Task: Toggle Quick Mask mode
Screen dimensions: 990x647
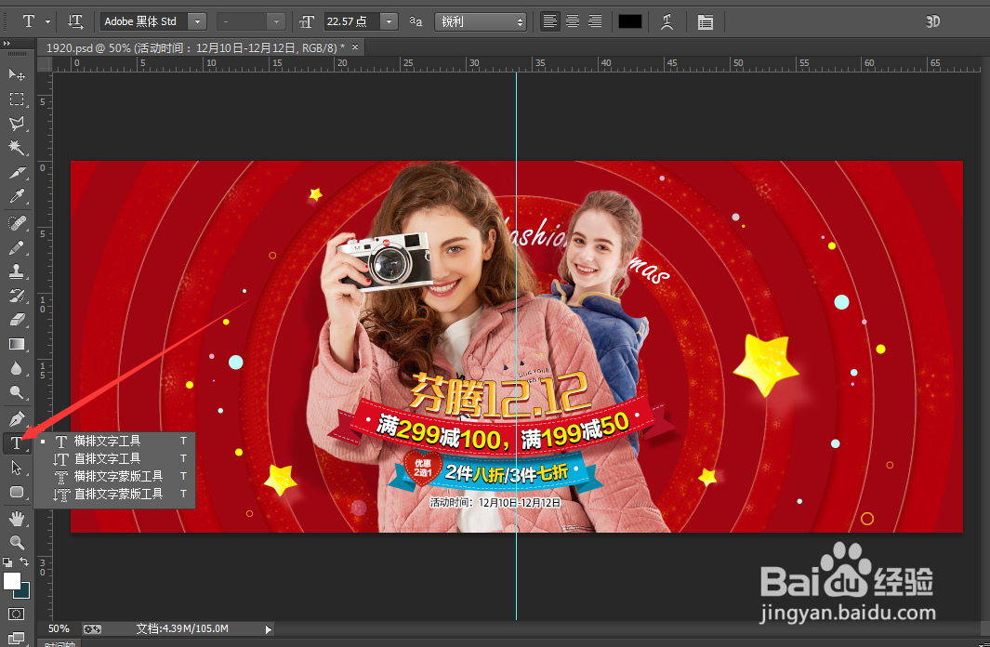Action: (17, 614)
